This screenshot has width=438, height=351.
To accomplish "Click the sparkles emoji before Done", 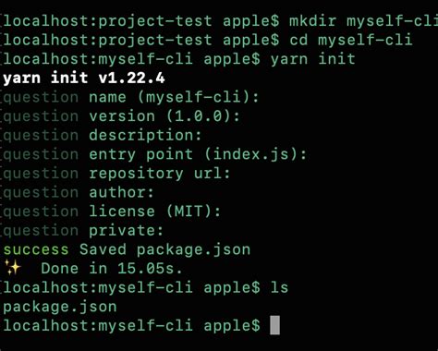I will coord(13,267).
